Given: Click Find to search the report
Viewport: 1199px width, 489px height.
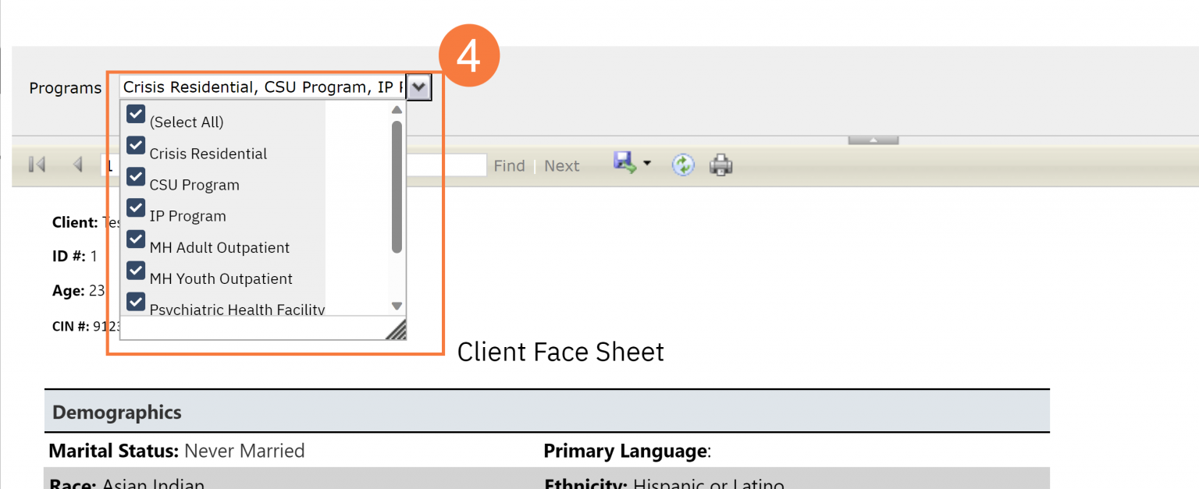Looking at the screenshot, I should [509, 165].
